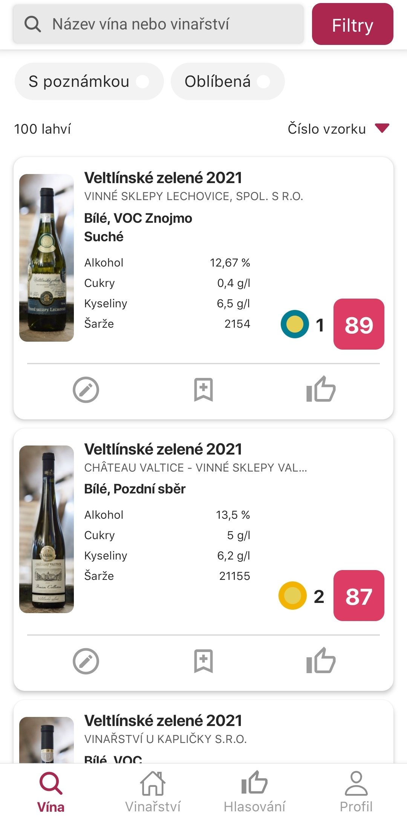Tap the gold medal icon ranked 2

292,596
